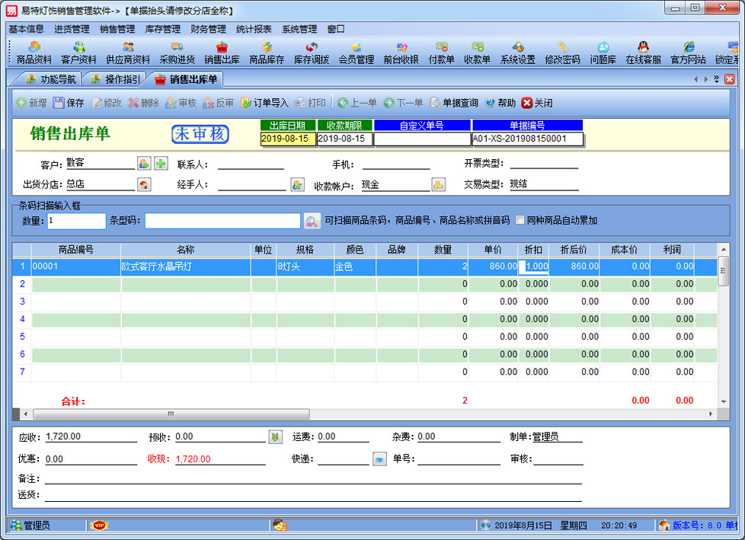Viewport: 745px width, 540px height.
Task: Click the 前台收银 toolbar icon
Action: click(x=401, y=53)
